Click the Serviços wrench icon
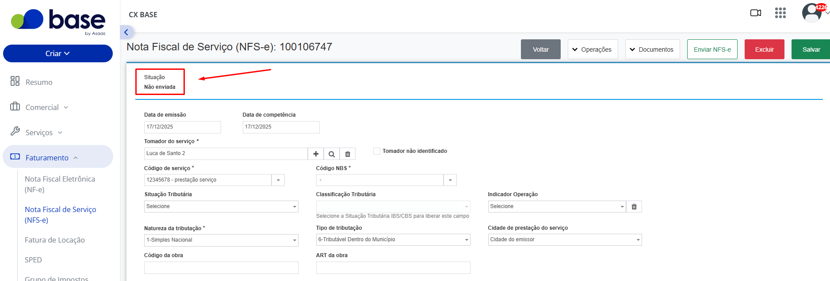Viewport: 830px width, 281px height. 15,131
